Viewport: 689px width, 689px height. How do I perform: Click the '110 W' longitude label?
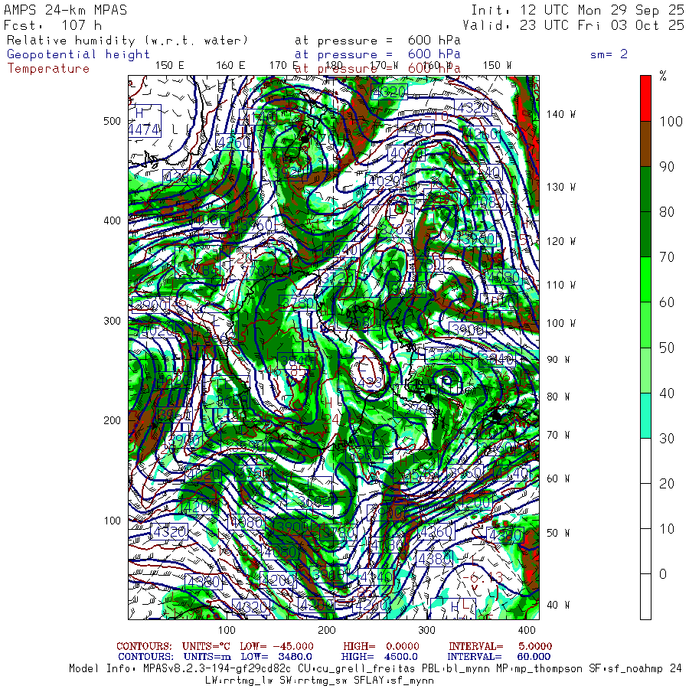click(x=561, y=286)
